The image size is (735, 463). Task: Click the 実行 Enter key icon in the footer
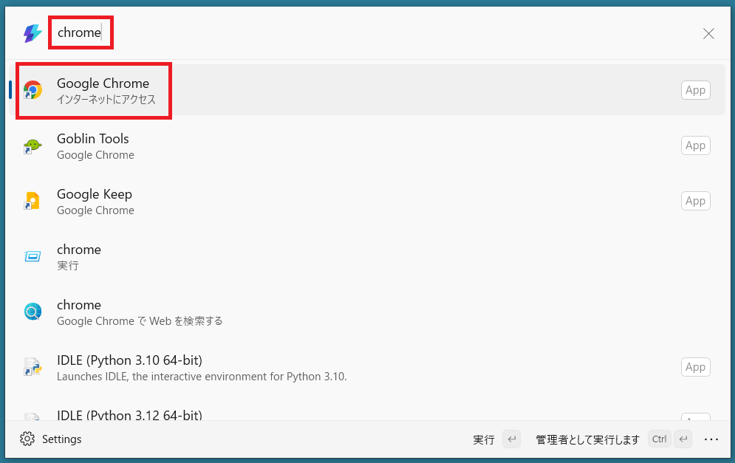coord(511,439)
